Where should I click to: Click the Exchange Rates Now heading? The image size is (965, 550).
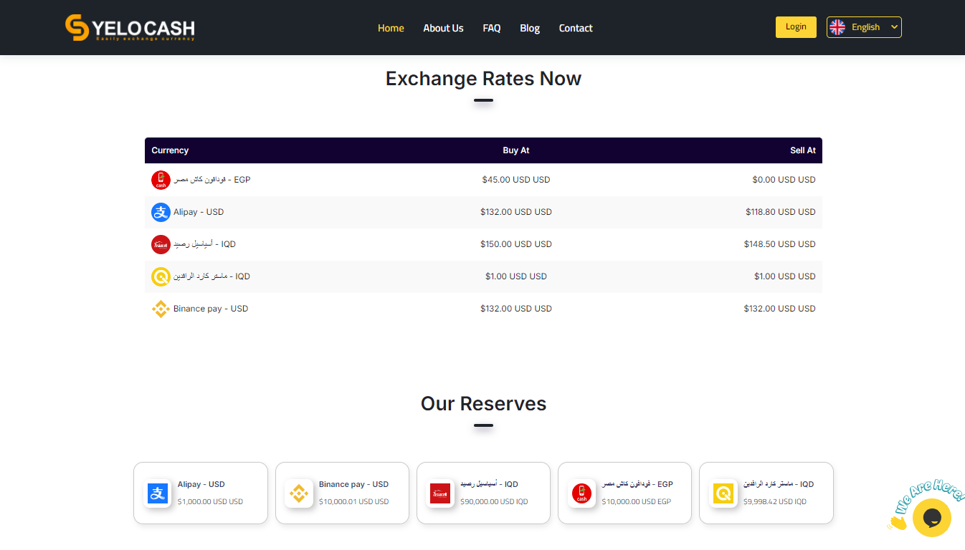click(483, 78)
